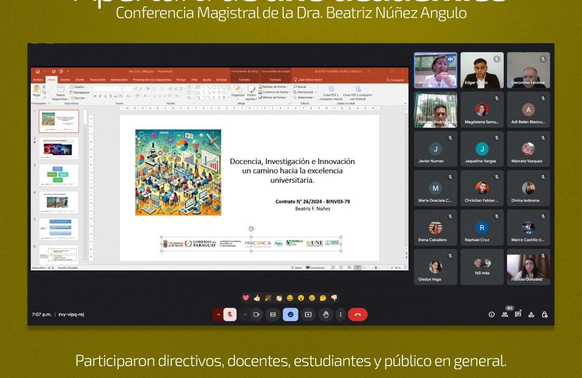Select slide 3 thumbnail in slide panel
This screenshot has height=378, width=582.
tap(58, 175)
